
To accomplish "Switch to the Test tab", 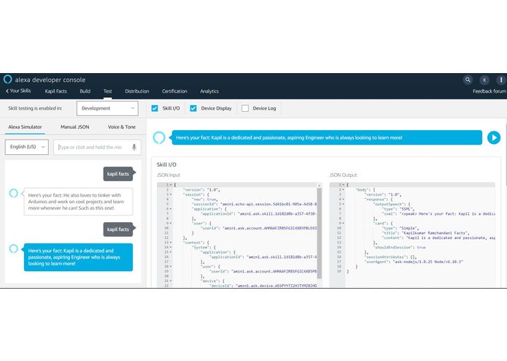I will point(108,91).
